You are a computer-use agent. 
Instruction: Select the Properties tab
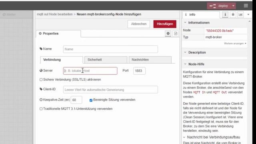[x=58, y=34]
